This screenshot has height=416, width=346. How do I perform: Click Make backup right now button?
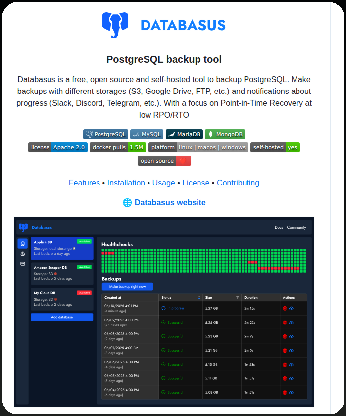(x=127, y=287)
